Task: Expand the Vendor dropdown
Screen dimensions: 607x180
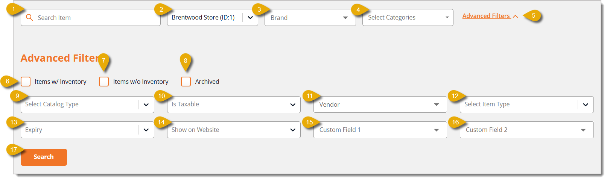Action: tap(380, 104)
